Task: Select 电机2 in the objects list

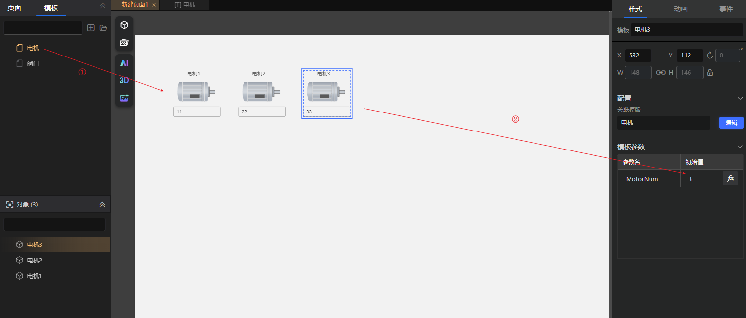Action: click(55, 260)
